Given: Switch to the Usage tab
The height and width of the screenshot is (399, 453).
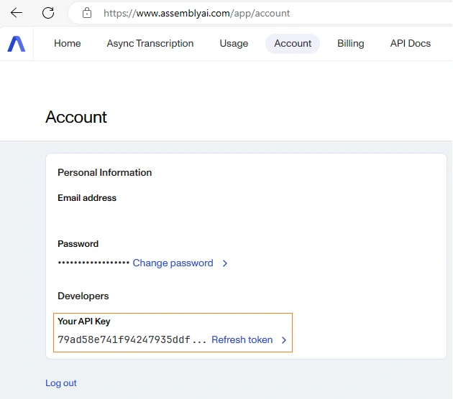Looking at the screenshot, I should [x=234, y=44].
